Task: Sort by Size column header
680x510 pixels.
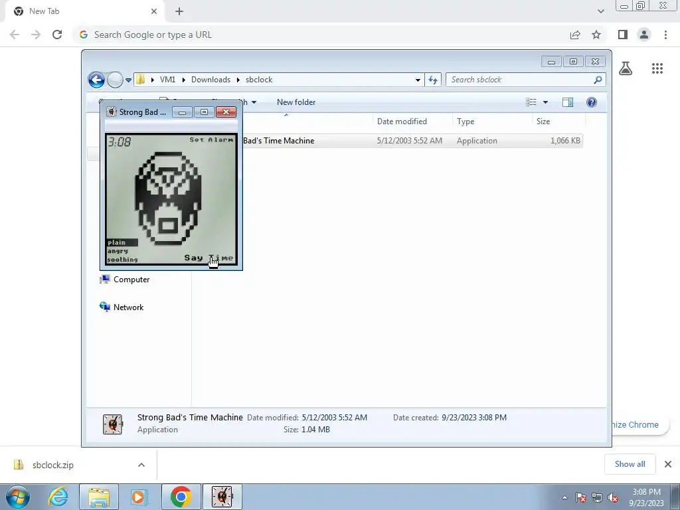Action: pos(543,122)
